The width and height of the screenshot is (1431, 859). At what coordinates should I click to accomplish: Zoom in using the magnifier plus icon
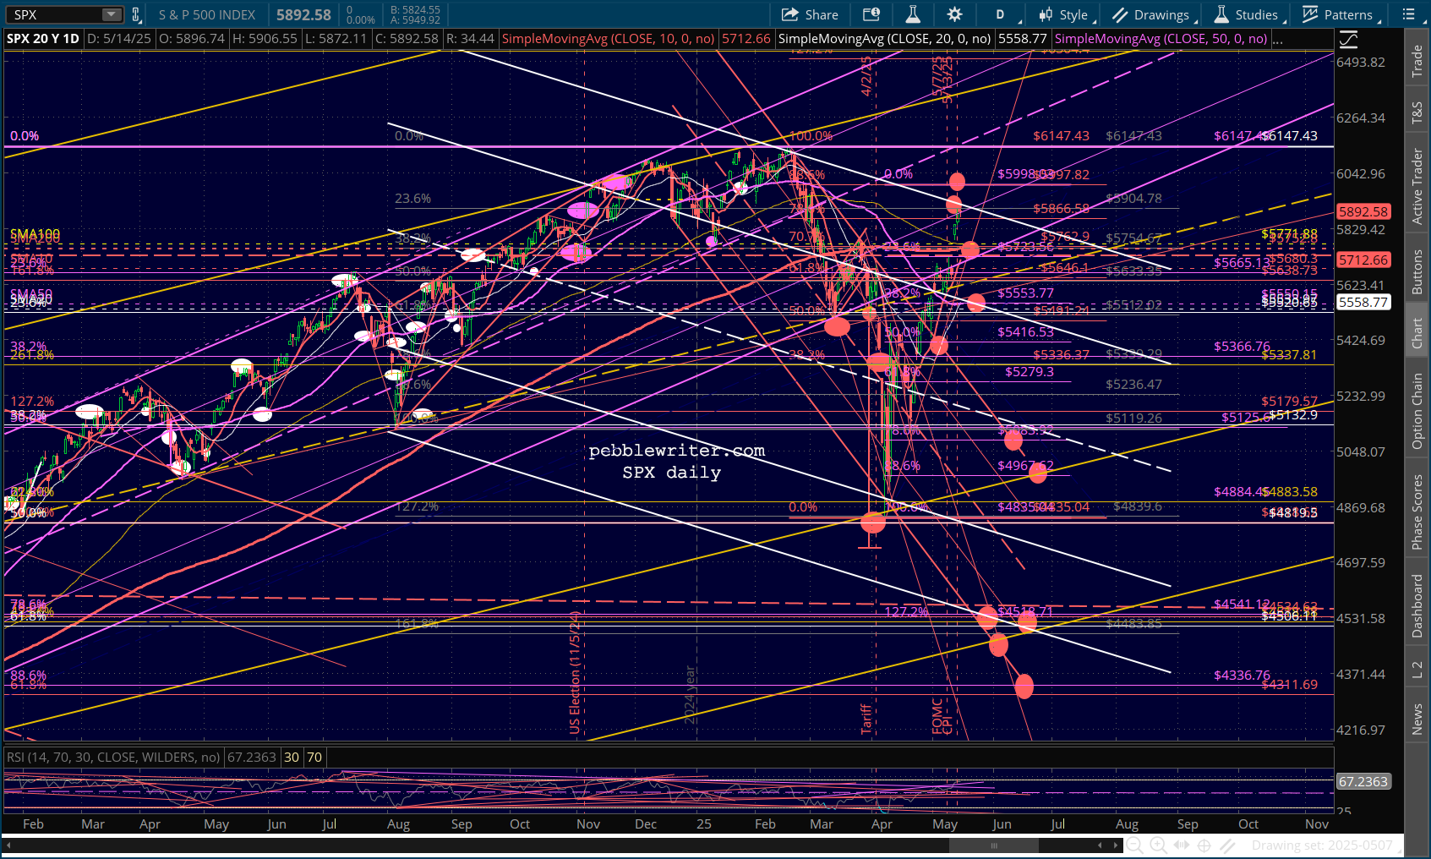click(1158, 845)
